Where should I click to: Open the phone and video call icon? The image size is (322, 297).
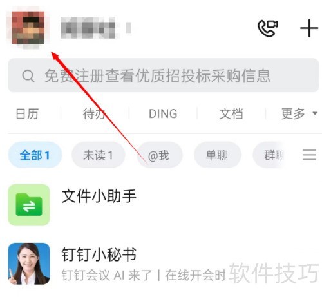click(x=268, y=28)
